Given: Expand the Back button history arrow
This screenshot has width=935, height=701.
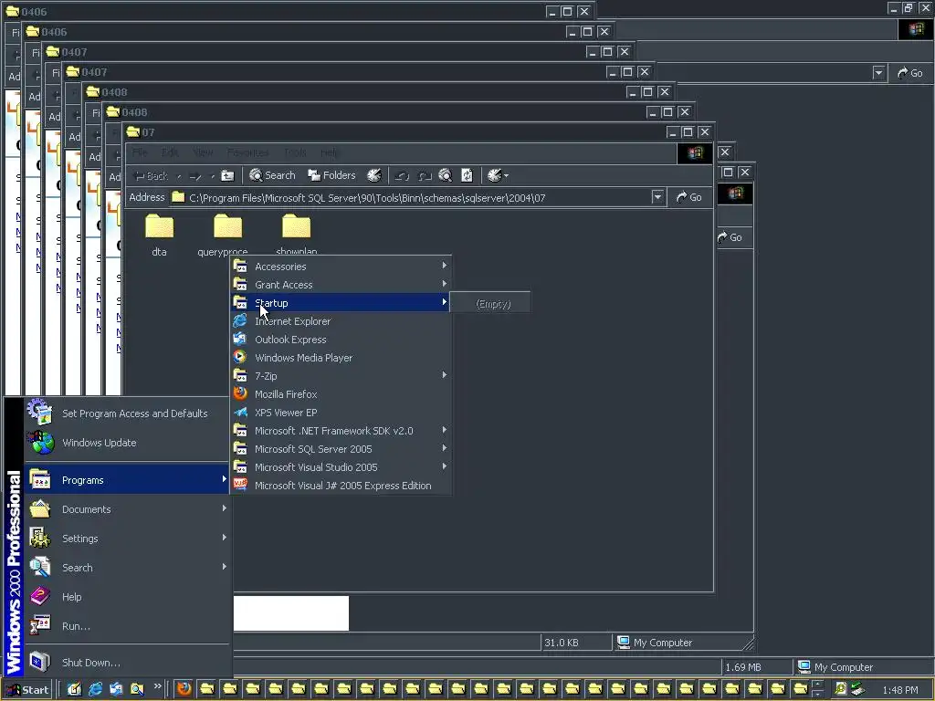Looking at the screenshot, I should (x=179, y=176).
